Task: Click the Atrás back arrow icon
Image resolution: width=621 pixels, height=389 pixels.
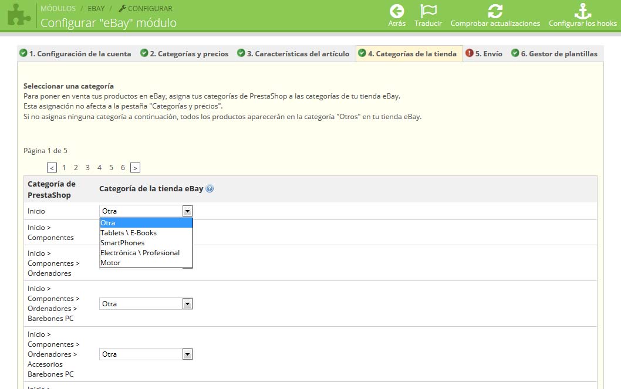Action: pyautogui.click(x=396, y=11)
